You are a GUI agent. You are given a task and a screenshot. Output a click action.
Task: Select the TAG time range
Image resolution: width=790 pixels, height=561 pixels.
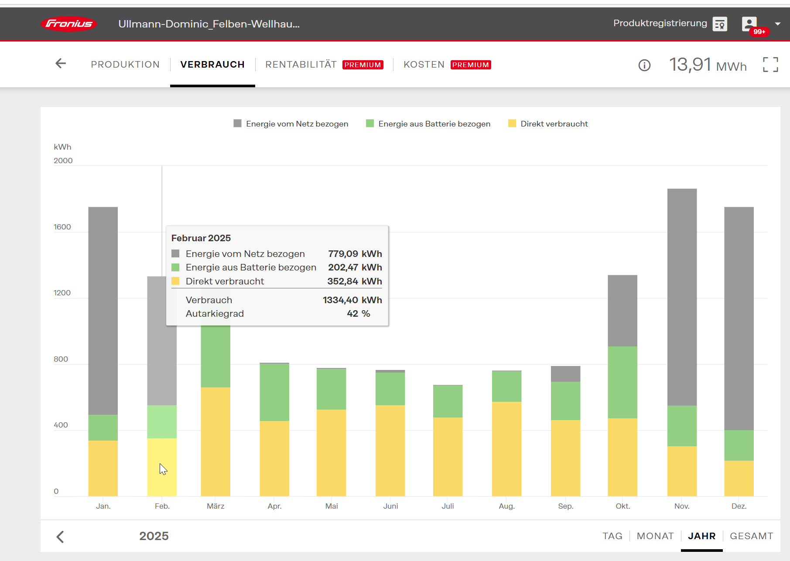click(612, 536)
